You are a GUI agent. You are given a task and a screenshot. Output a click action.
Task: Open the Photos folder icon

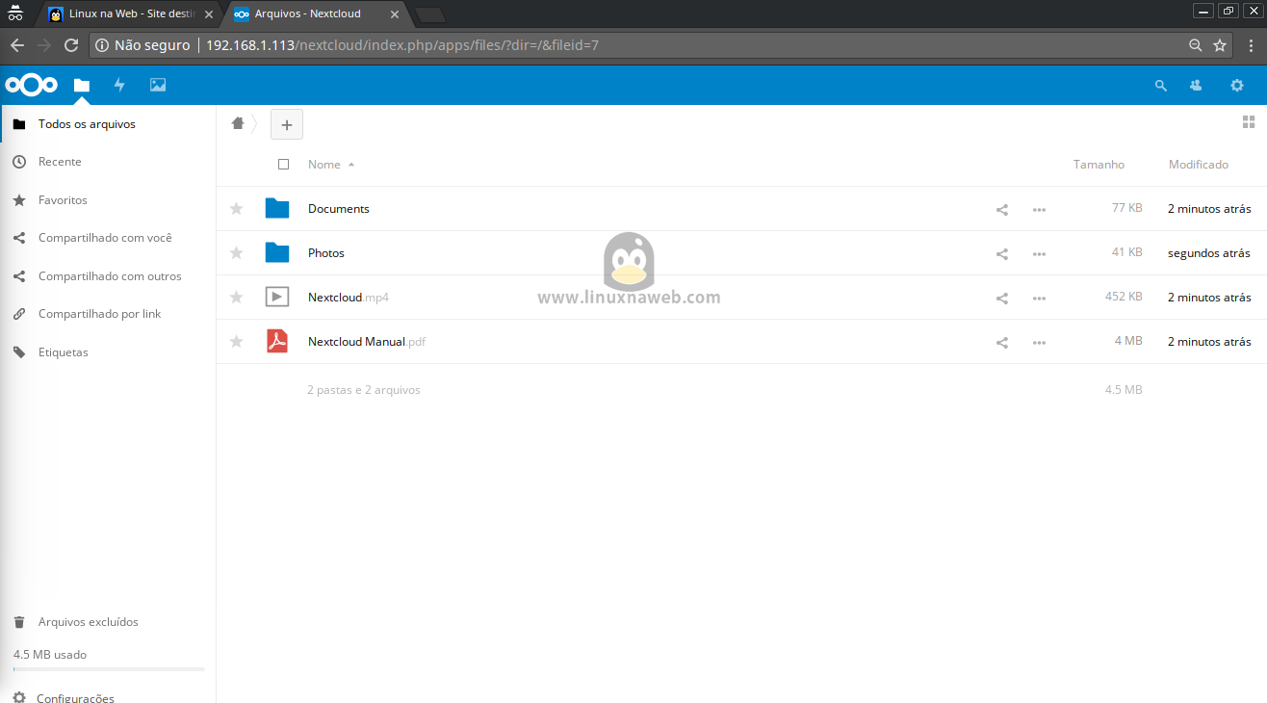(x=277, y=252)
